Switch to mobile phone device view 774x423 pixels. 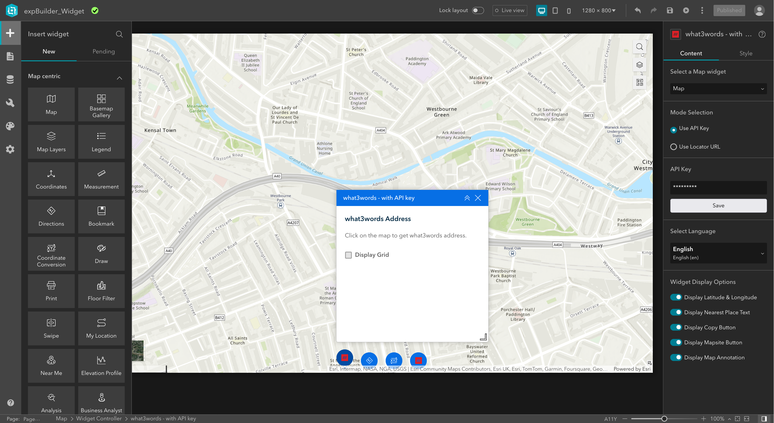(569, 10)
